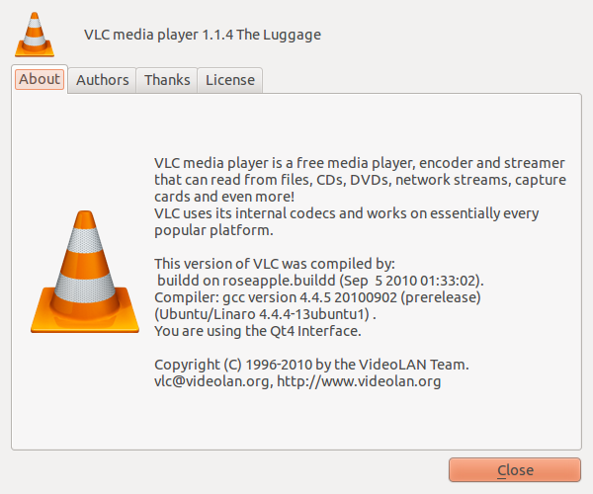Click the "buildd on roseapple.buildd" line
The height and width of the screenshot is (494, 593).
pyautogui.click(x=334, y=281)
